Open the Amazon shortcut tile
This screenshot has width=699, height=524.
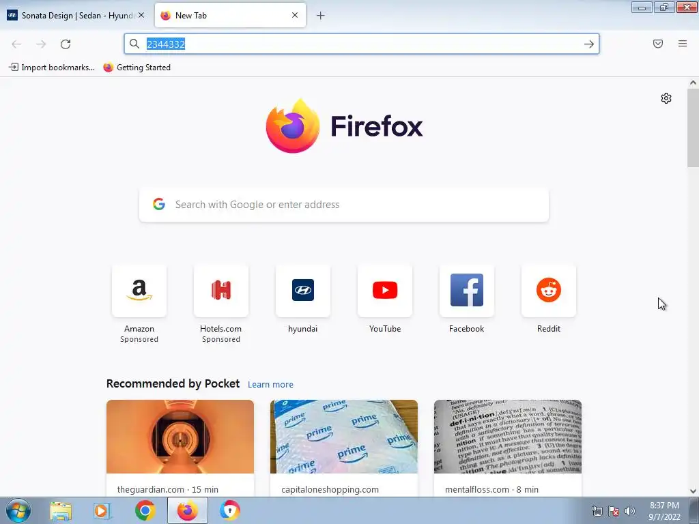pos(139,291)
